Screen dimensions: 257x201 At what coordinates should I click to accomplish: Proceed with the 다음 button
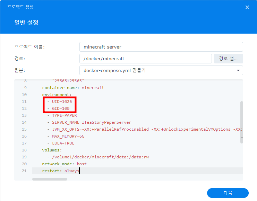(x=228, y=193)
